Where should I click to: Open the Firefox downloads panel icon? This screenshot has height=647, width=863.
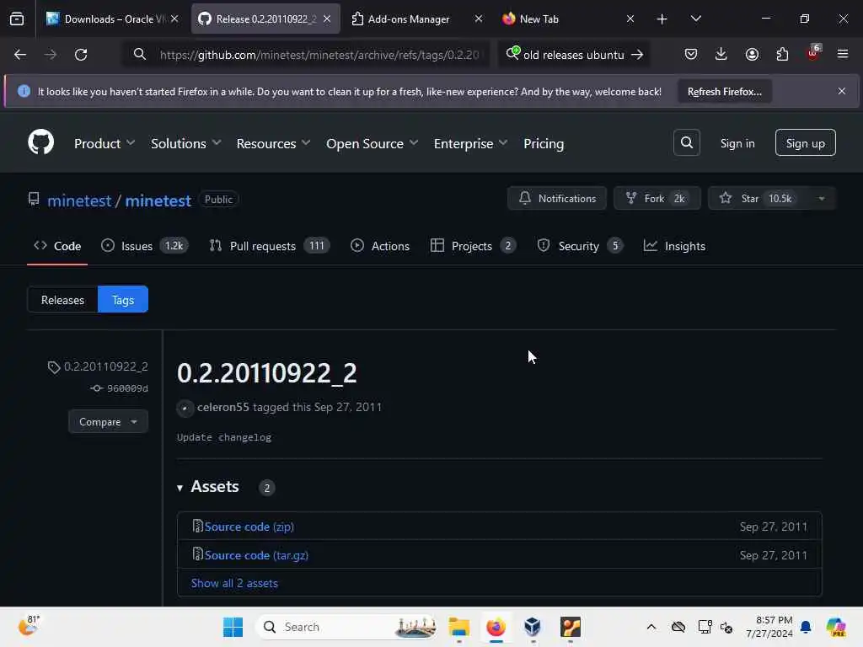721,54
